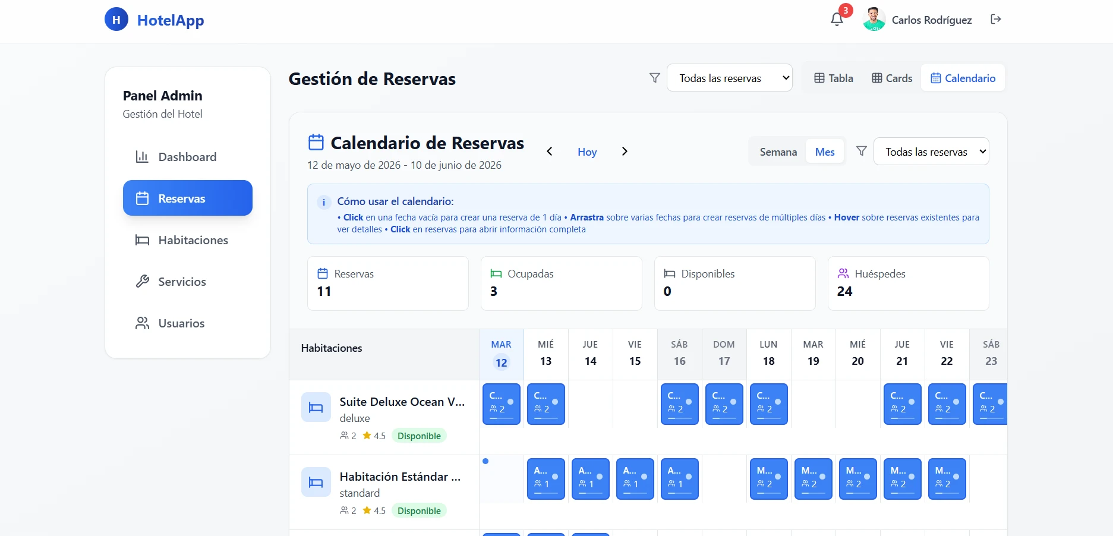Open the Servicios section
This screenshot has height=536, width=1113.
coord(188,282)
